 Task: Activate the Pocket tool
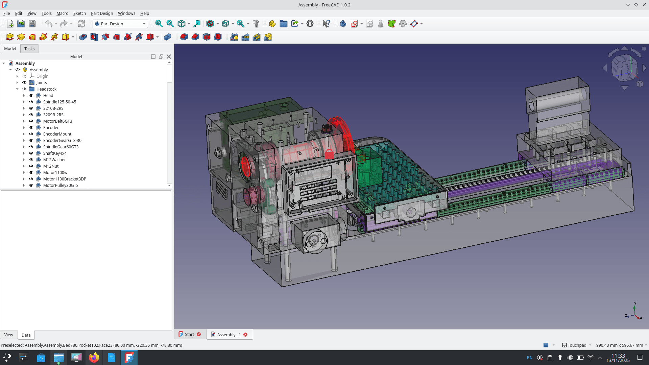[x=83, y=37]
